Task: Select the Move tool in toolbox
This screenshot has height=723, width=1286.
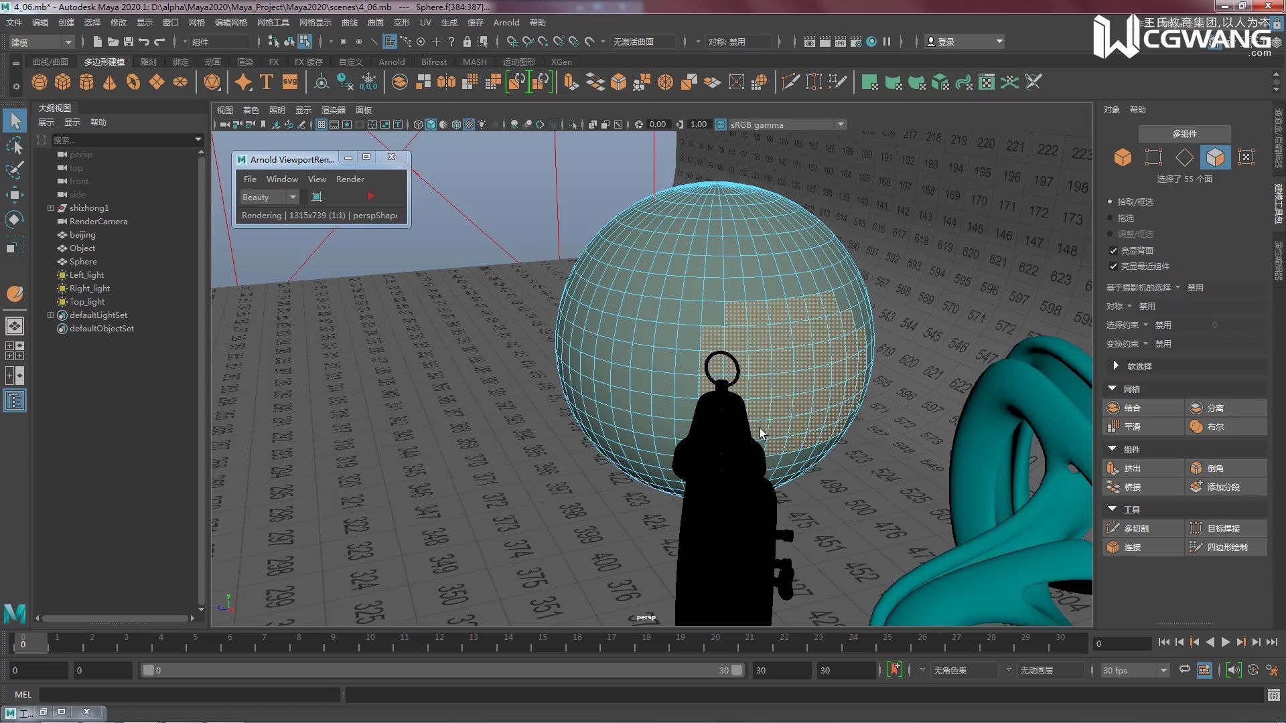Action: (14, 195)
